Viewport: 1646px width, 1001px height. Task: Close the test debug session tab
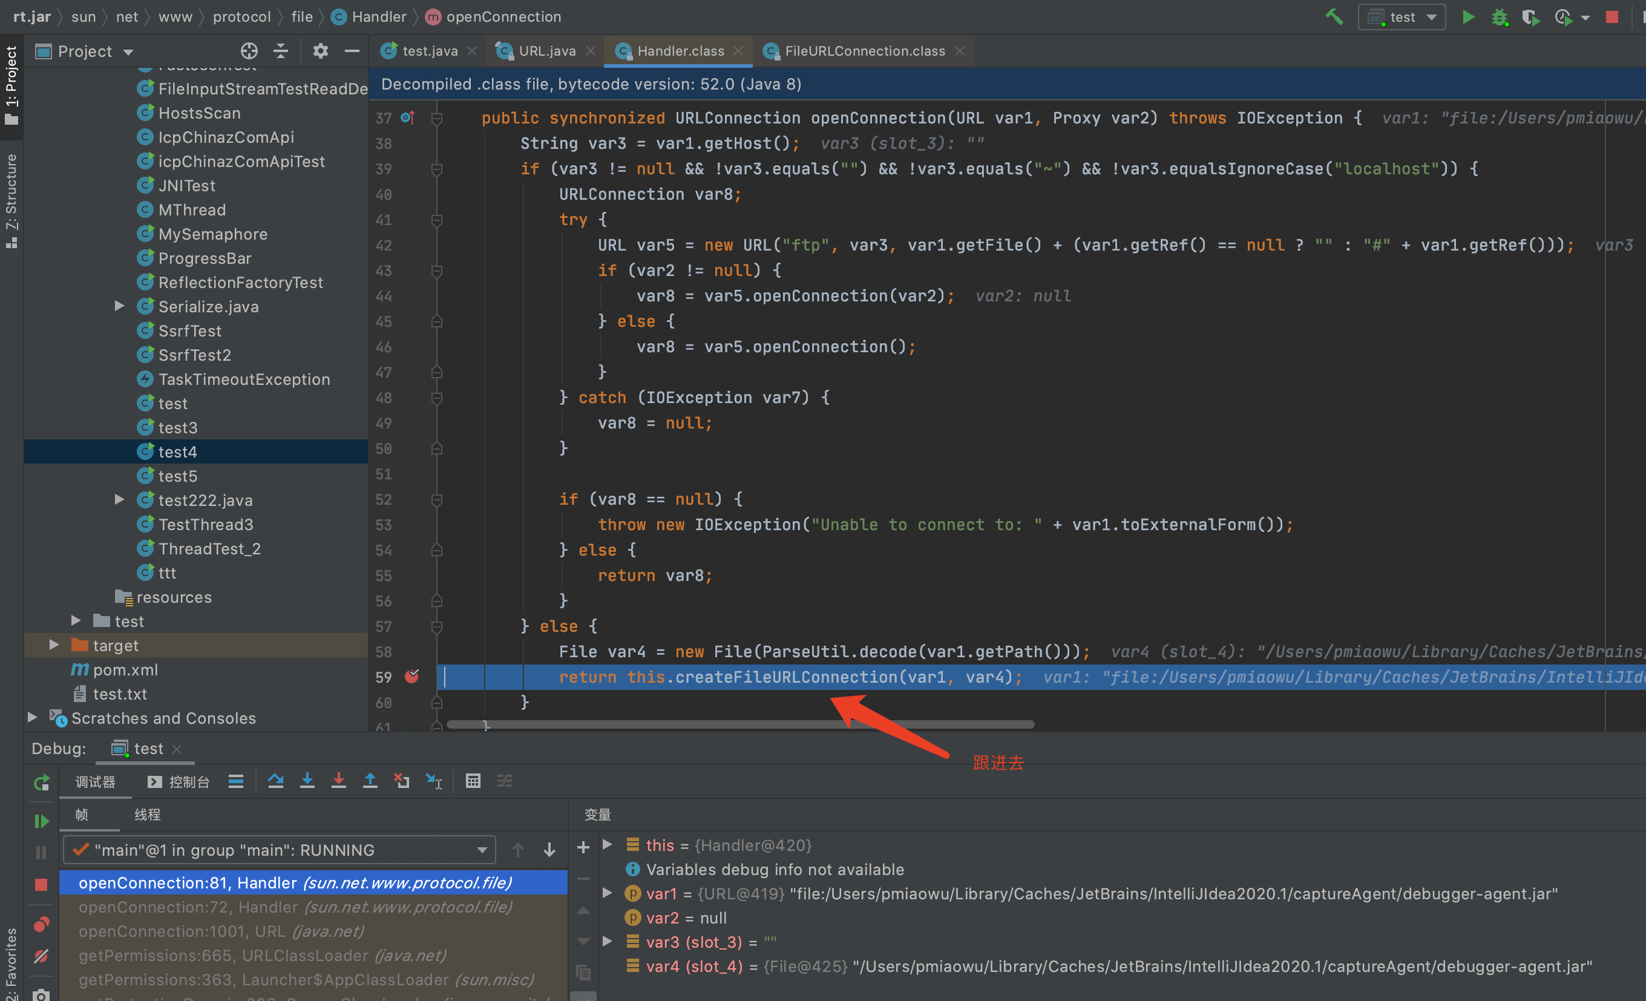[x=177, y=749]
